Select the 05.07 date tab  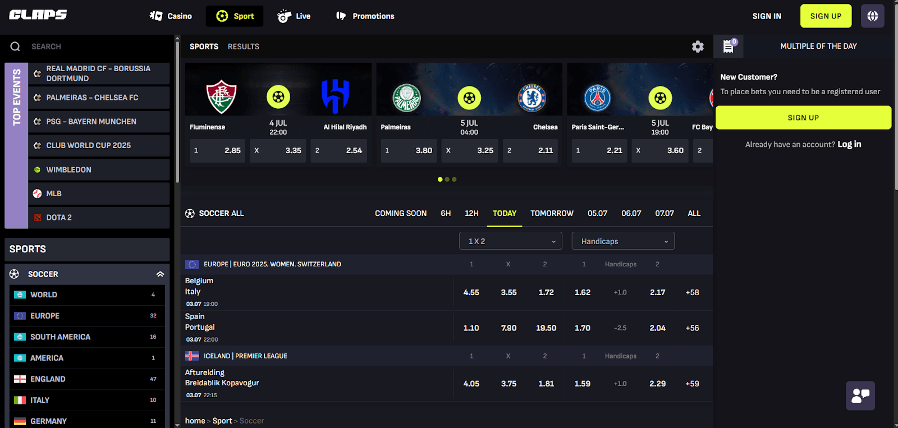coord(597,213)
